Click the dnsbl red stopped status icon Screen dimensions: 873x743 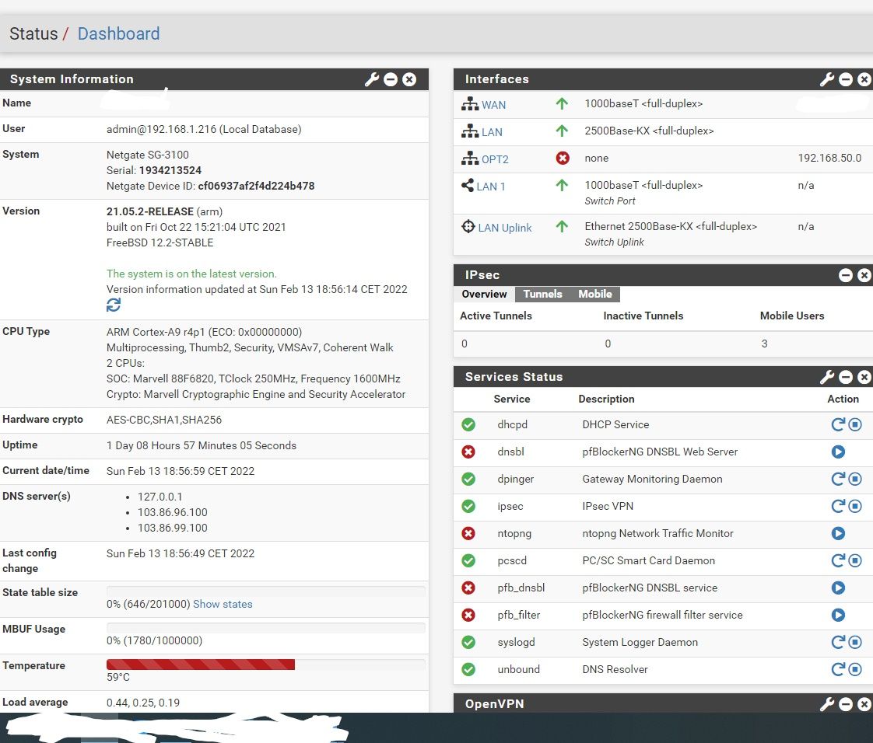(x=468, y=452)
